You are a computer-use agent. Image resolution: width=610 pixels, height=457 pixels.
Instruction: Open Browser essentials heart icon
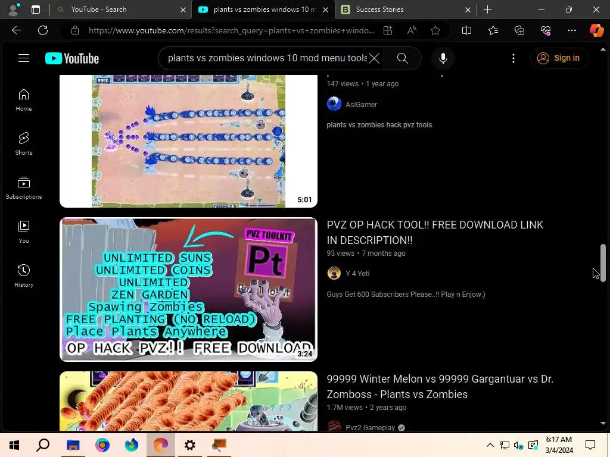[x=546, y=30]
